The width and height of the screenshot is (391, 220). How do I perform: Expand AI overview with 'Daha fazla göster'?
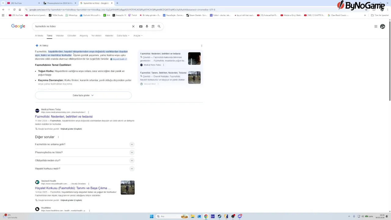[83, 95]
